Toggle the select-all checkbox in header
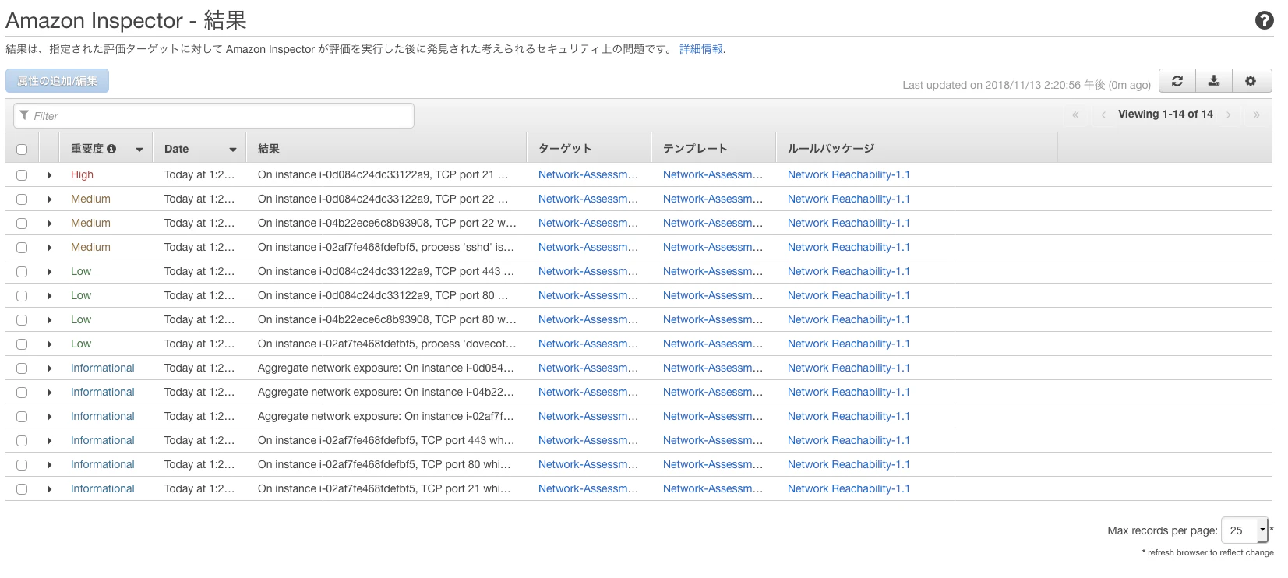Viewport: 1288px width, 578px height. pyautogui.click(x=22, y=150)
